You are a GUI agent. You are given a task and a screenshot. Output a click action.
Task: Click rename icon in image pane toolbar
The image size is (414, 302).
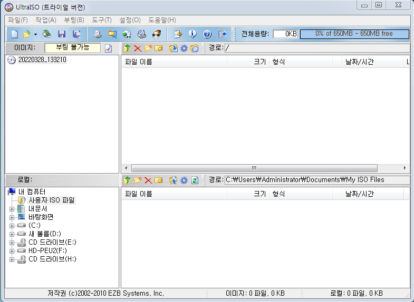(x=158, y=48)
